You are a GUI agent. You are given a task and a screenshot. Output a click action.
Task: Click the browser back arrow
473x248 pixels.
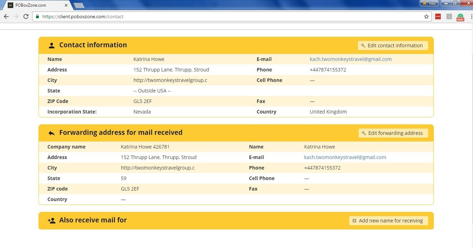(x=6, y=16)
